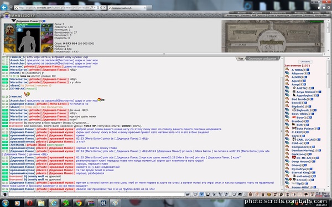
Task: Click the ICQ green flower taskbar icon
Action: tap(66, 203)
